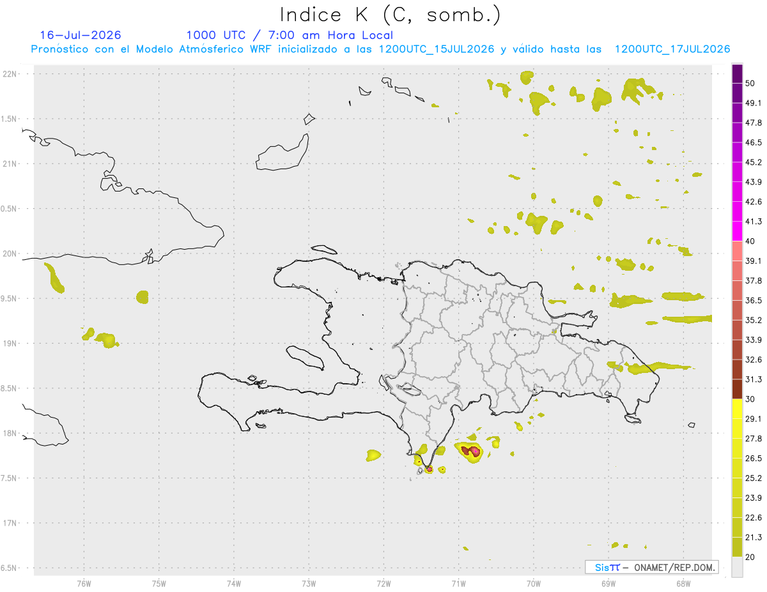Image resolution: width=767 pixels, height=592 pixels.
Task: Click the colorbar label "42.6"
Action: pyautogui.click(x=754, y=202)
